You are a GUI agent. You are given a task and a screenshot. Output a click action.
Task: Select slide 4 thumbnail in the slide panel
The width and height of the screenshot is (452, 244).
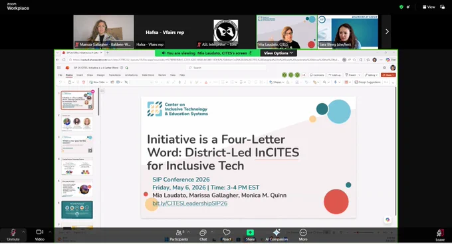pos(77,166)
